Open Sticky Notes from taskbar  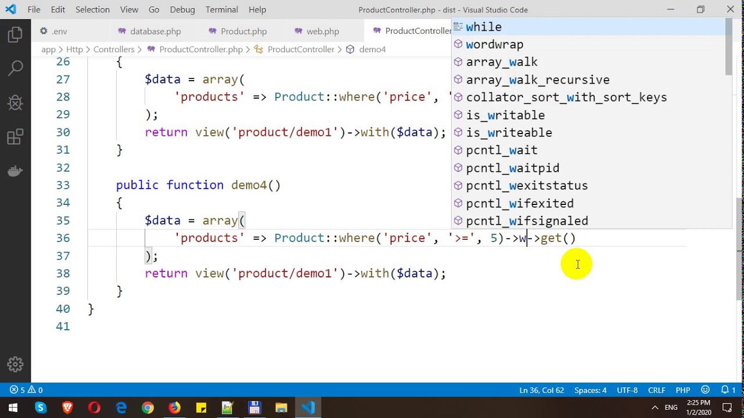click(x=201, y=408)
